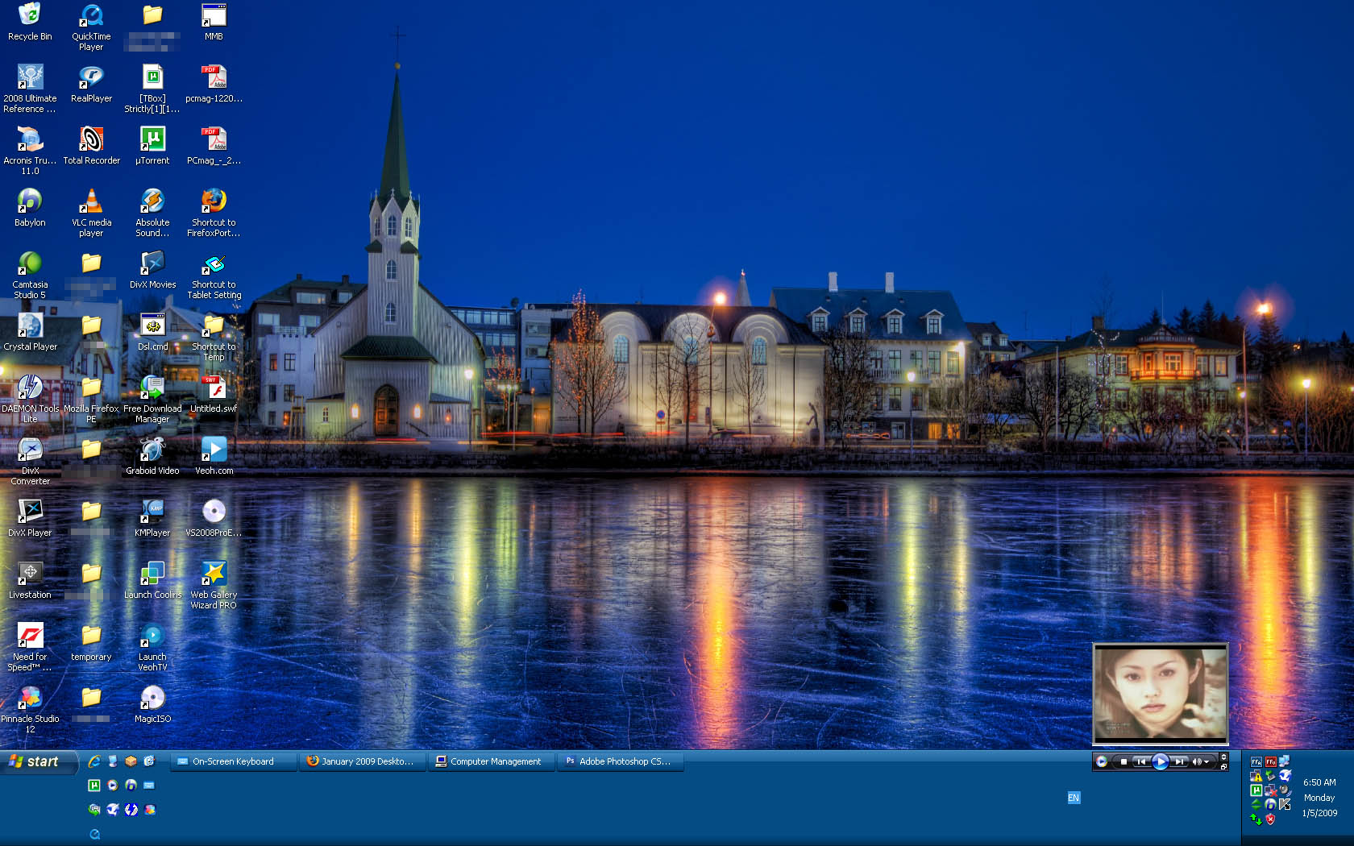The height and width of the screenshot is (846, 1354).
Task: Open the MagicISO desktop icon
Action: click(152, 698)
